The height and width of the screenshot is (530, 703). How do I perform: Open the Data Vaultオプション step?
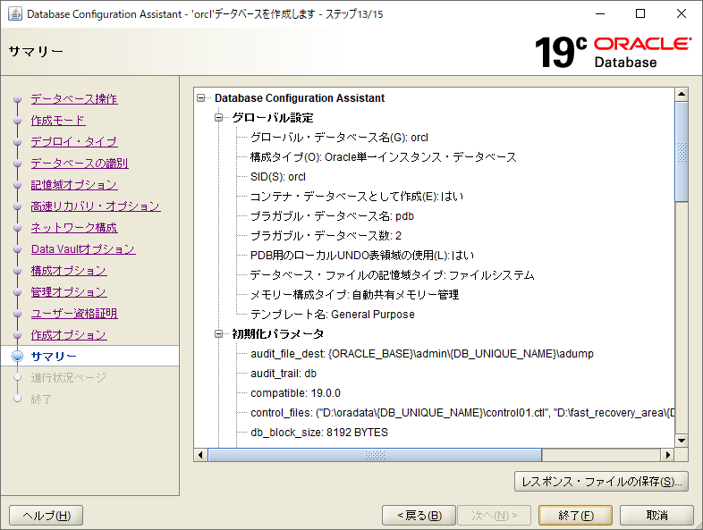click(x=83, y=249)
